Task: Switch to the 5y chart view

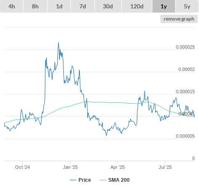Action: pos(187,6)
